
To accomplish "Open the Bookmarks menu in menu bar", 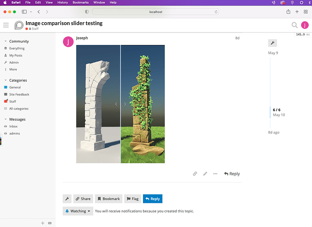I will [80, 3].
